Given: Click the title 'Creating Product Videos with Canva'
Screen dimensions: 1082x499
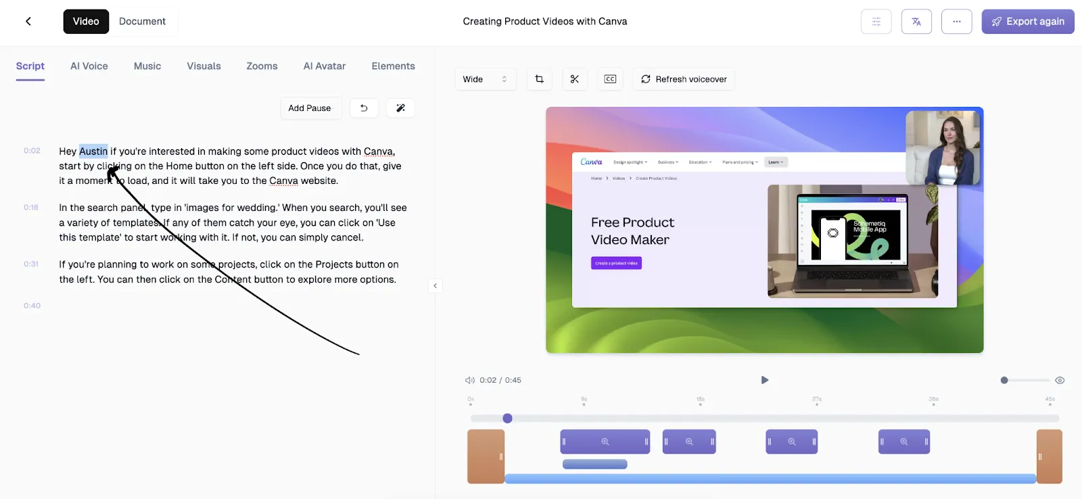Looking at the screenshot, I should tap(545, 22).
